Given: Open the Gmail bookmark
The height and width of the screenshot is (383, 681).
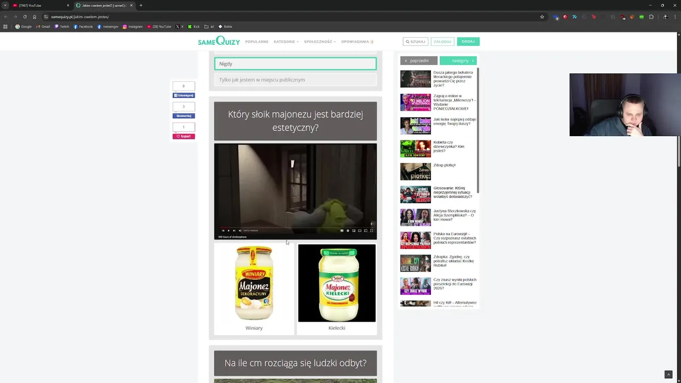Looking at the screenshot, I should (x=43, y=27).
